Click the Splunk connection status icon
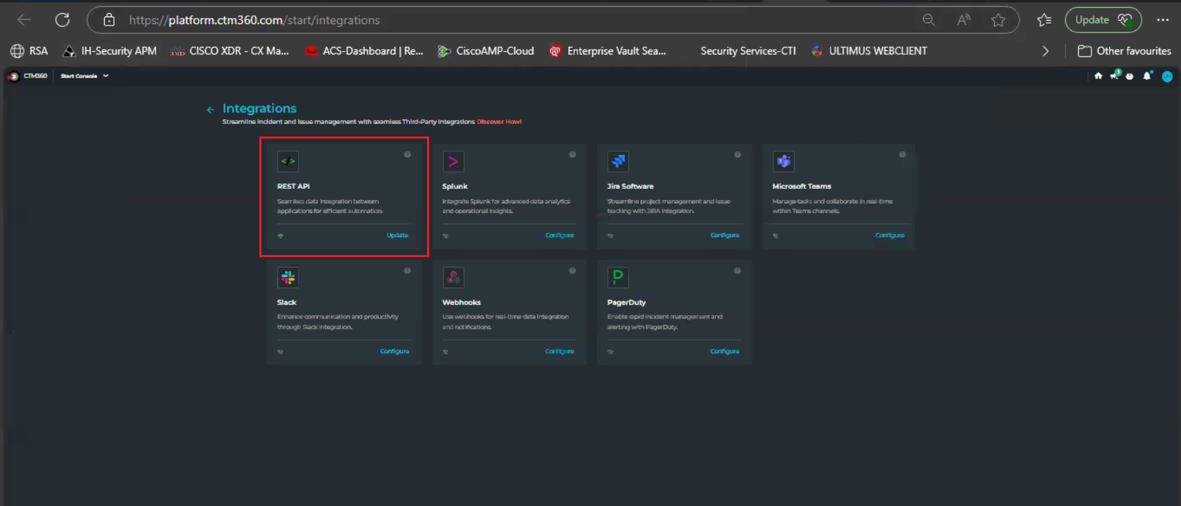The image size is (1181, 506). [x=446, y=236]
